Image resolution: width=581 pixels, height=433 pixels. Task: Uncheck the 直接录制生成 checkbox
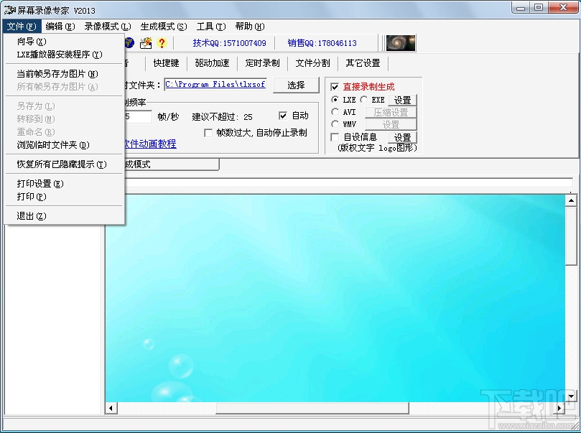335,88
